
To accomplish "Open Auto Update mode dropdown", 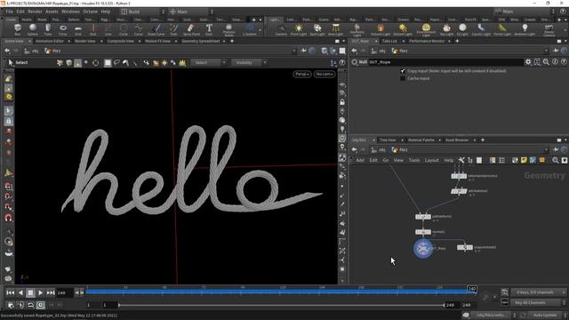I will pos(547,315).
